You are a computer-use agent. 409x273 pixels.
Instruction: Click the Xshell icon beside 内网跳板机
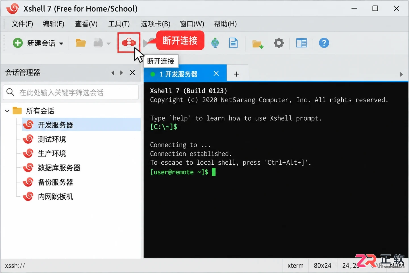click(x=28, y=196)
